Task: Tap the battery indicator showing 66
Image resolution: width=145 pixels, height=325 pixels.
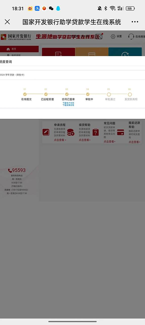Action: [130, 8]
